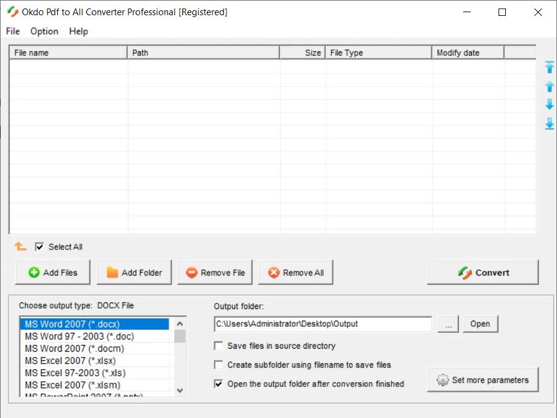Enable Save files in source directory

point(219,346)
